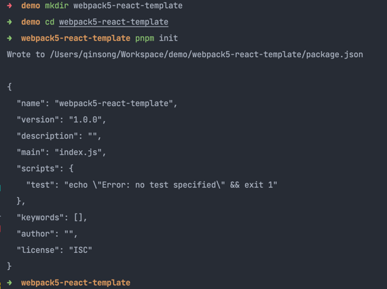This screenshot has height=289, width=387.
Task: Click the "name" key in JSON output
Action: point(31,103)
